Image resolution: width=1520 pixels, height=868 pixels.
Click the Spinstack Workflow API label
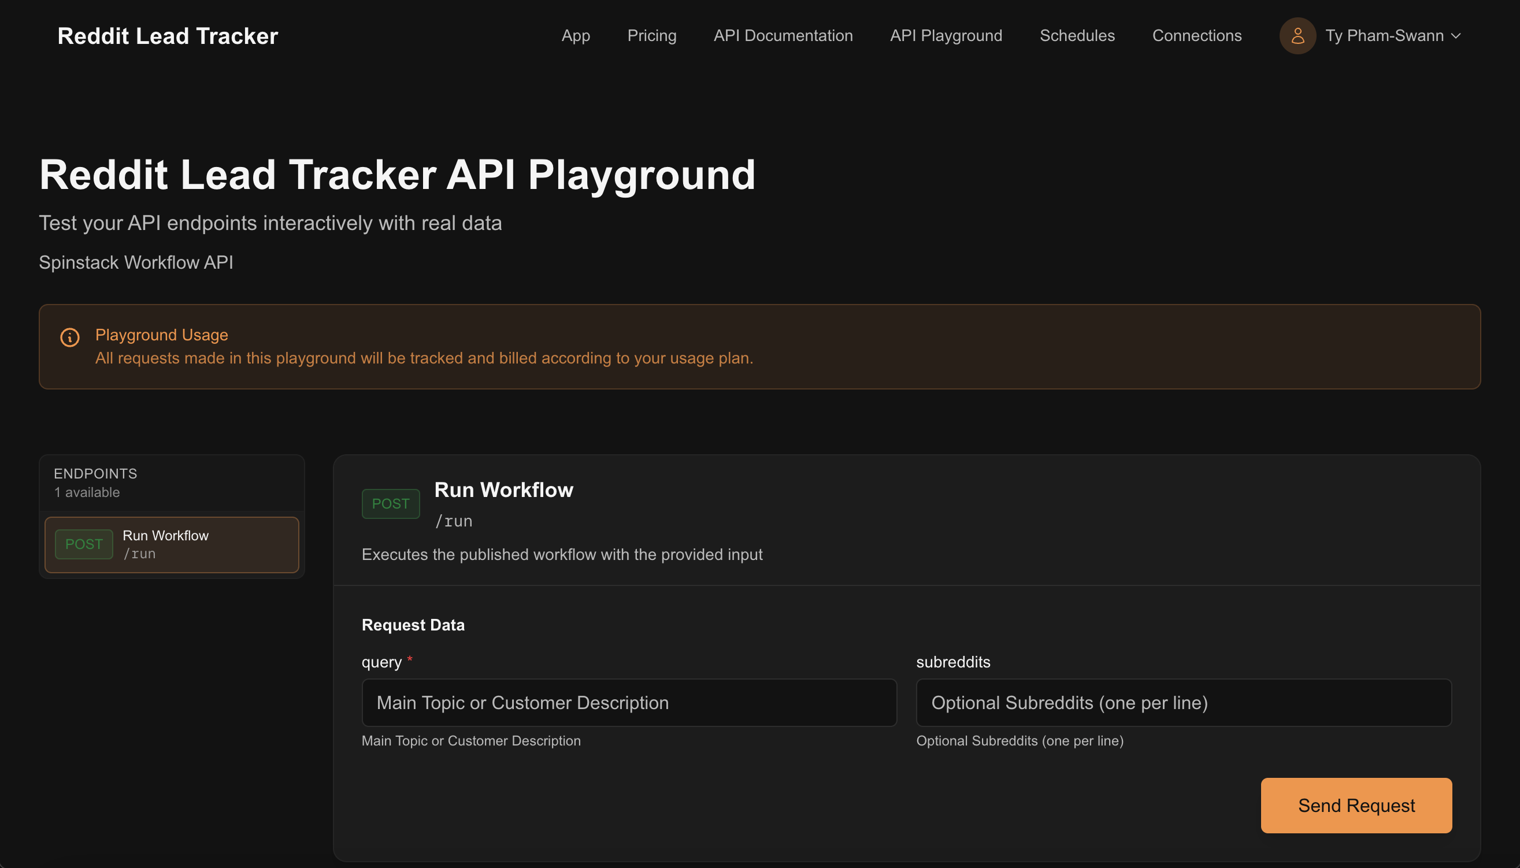click(136, 262)
